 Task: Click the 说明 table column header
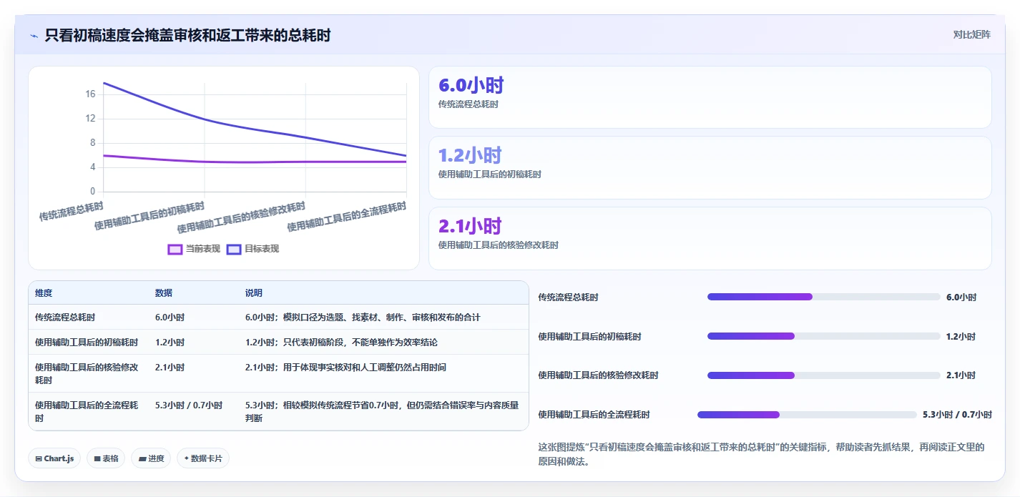pos(254,293)
